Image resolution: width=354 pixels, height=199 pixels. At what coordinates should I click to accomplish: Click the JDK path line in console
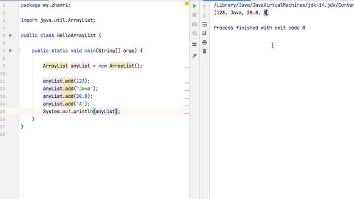pyautogui.click(x=284, y=5)
